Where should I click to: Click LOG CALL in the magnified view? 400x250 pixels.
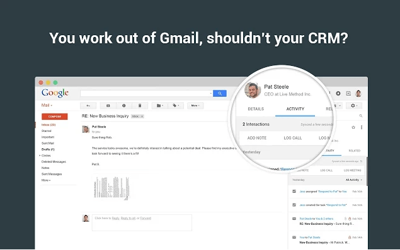pos(293,138)
